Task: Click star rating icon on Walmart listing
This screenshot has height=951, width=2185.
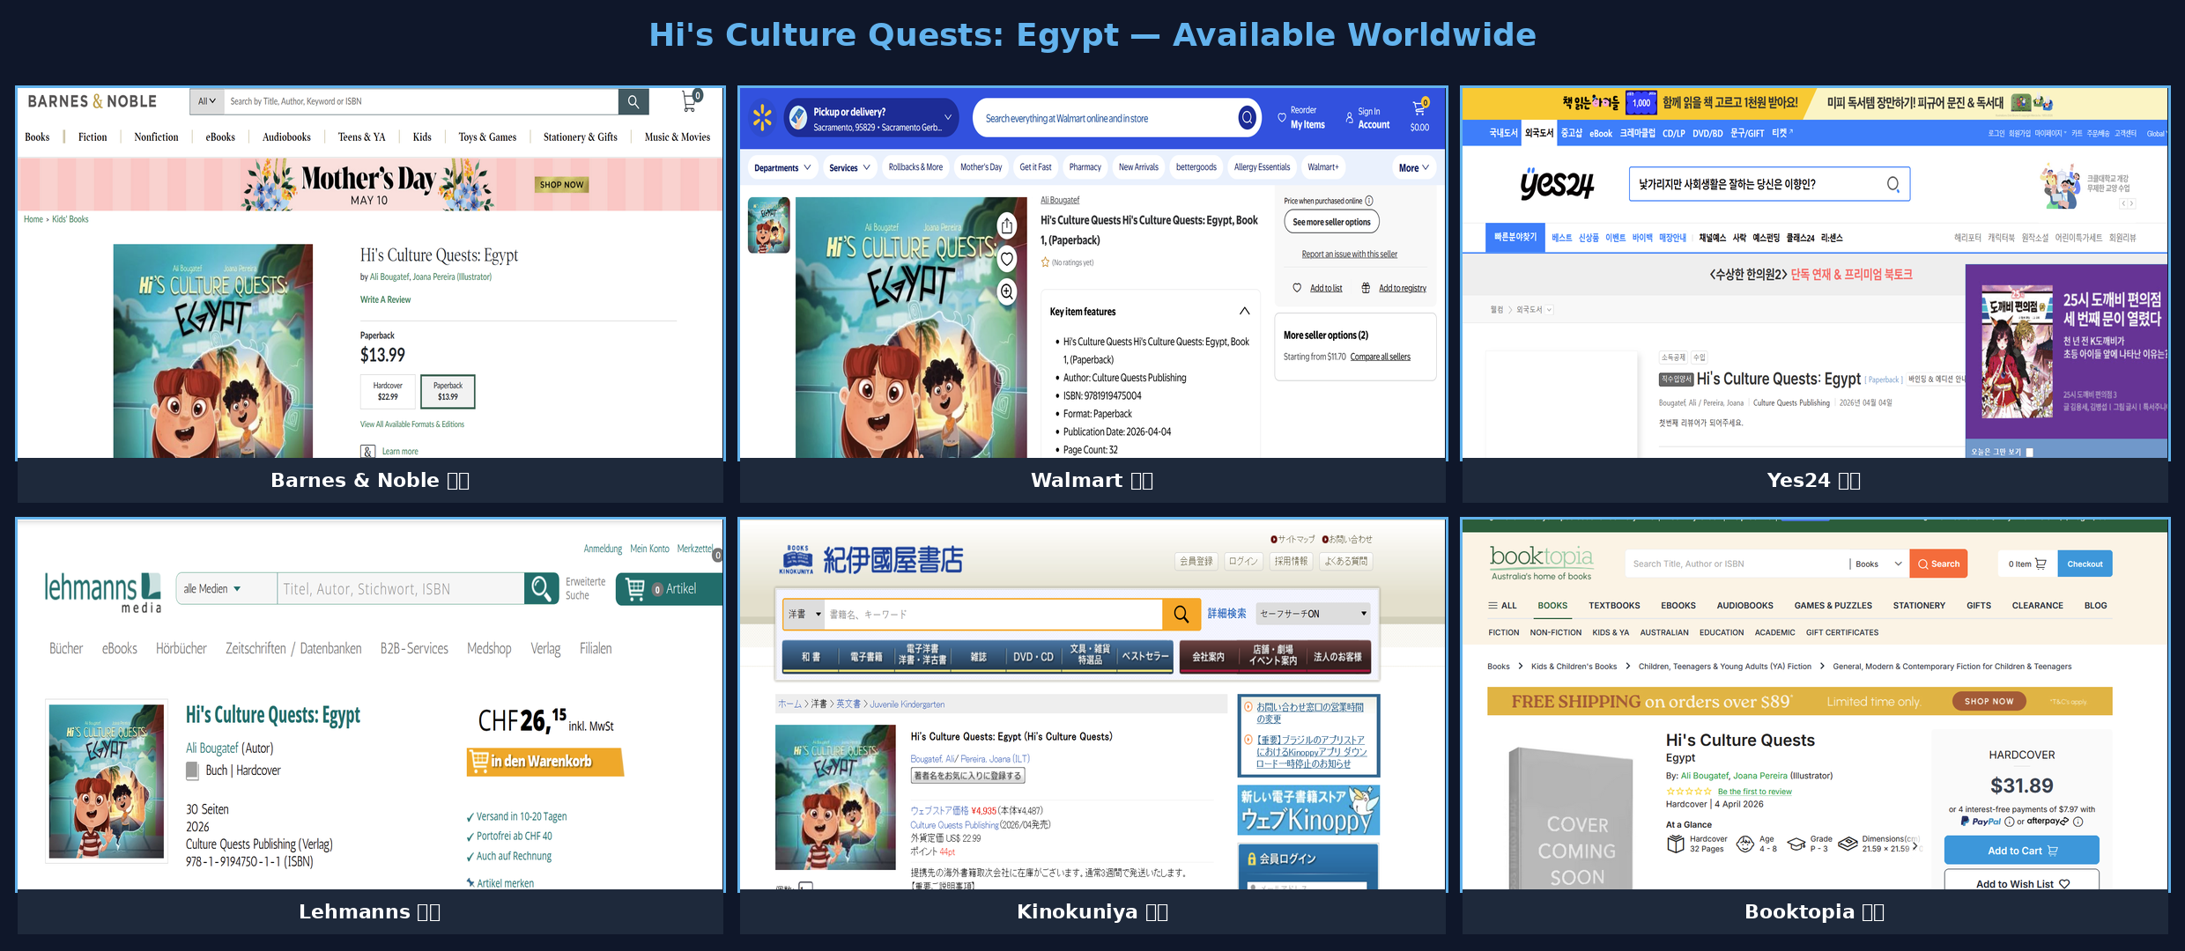Action: [1045, 262]
